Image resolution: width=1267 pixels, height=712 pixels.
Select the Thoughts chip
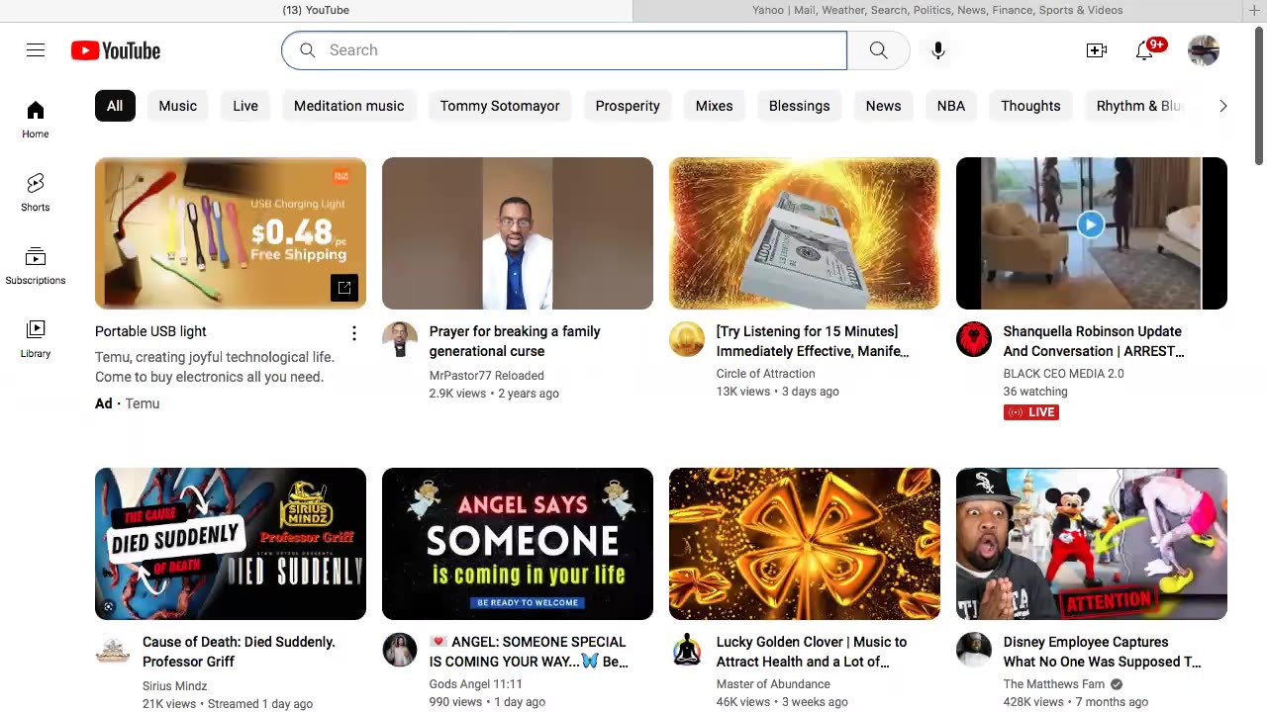click(x=1030, y=106)
